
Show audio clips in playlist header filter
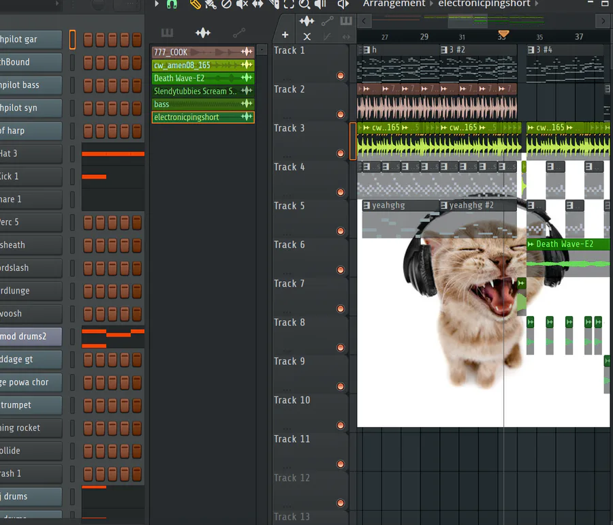[x=307, y=20]
